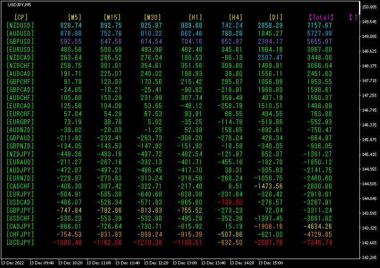
Task: Click NZDUSD D1 value 2858.29
Action: (x=270, y=25)
